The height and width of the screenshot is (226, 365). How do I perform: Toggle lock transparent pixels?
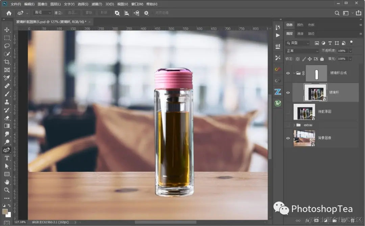coord(298,59)
